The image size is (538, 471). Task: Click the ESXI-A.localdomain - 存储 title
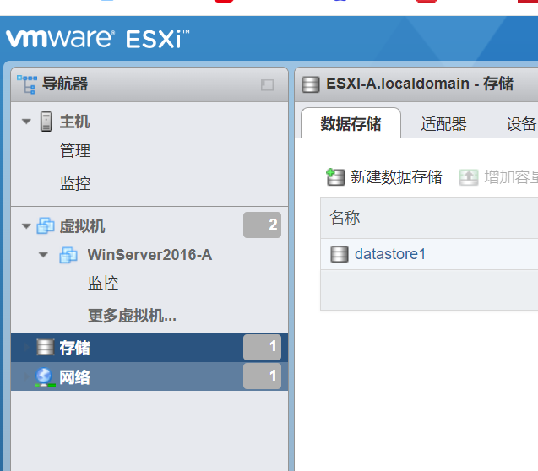click(x=419, y=84)
